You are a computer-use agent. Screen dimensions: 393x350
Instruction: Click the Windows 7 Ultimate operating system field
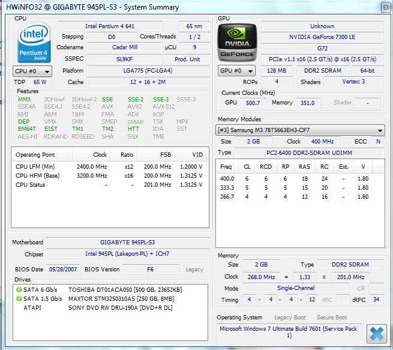click(289, 332)
